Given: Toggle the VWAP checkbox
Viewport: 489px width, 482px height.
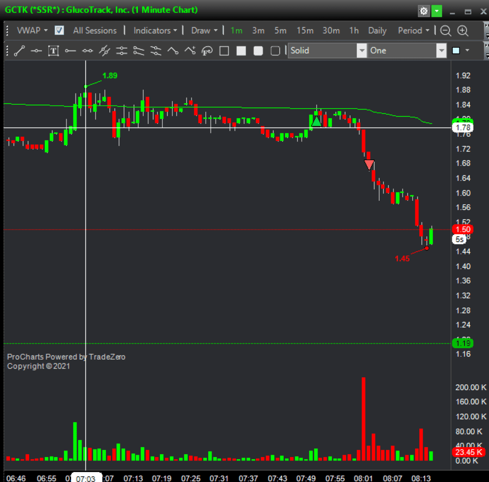Looking at the screenshot, I should [60, 31].
